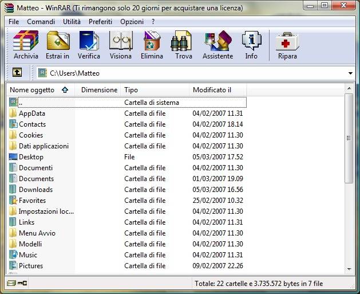Sort by Modificato il column

[x=218, y=90]
